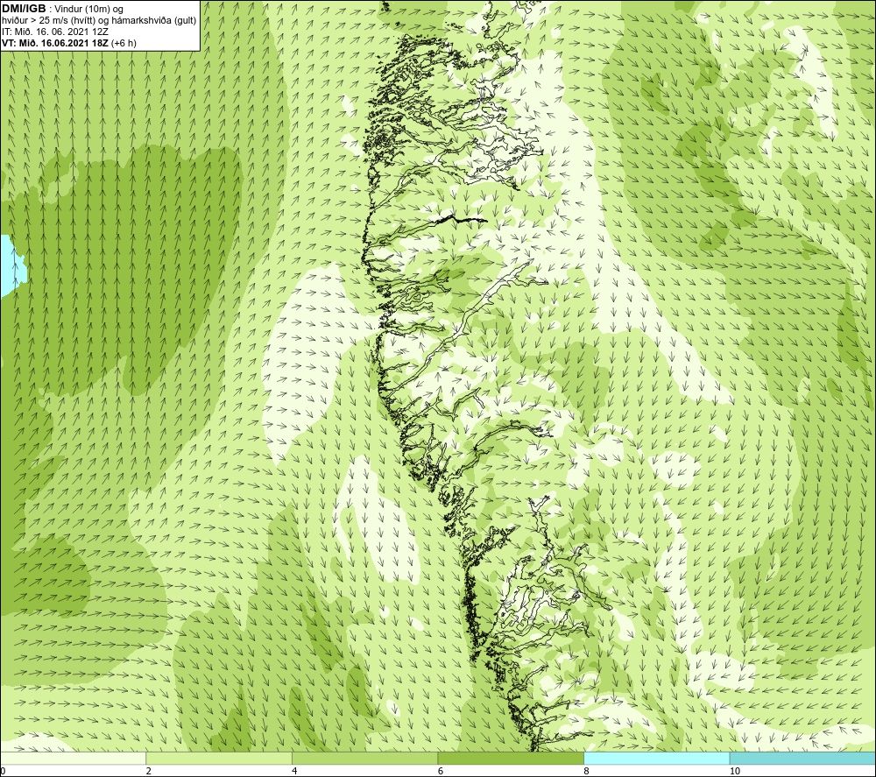
Task: Click the 'DMI/IGB' title text
Action: (x=24, y=10)
